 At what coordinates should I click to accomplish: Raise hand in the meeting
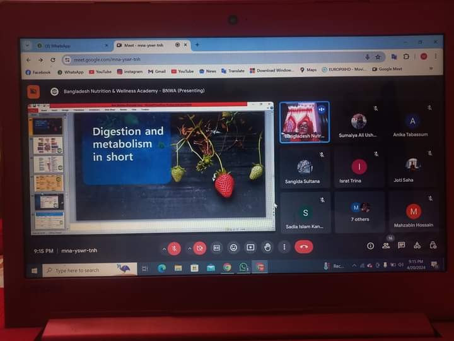(267, 248)
